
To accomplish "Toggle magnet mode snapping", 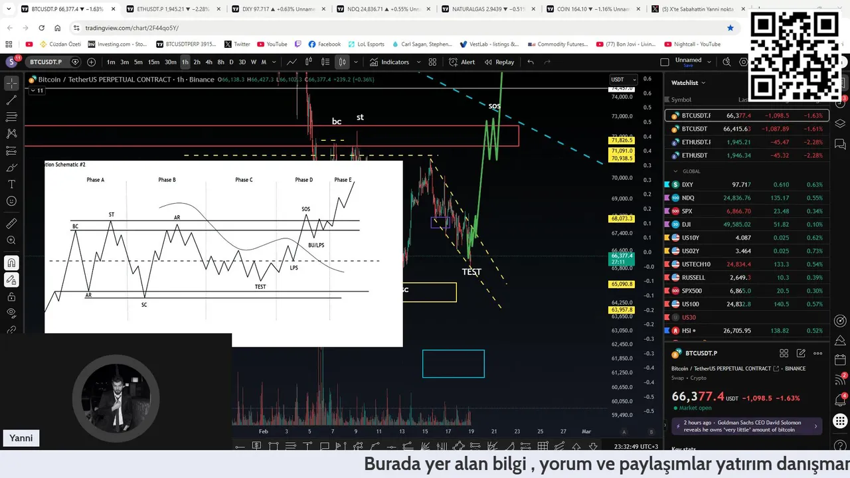I will coord(11,263).
